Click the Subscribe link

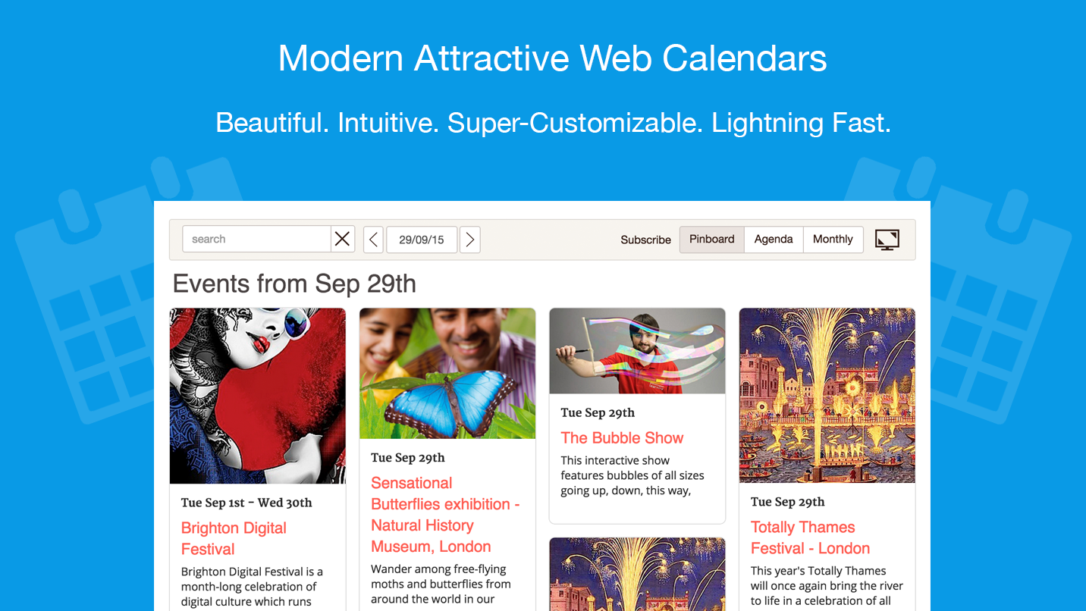(645, 240)
